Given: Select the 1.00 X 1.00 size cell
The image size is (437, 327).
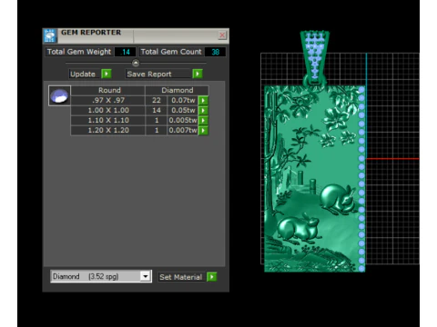Looking at the screenshot, I should 108,110.
